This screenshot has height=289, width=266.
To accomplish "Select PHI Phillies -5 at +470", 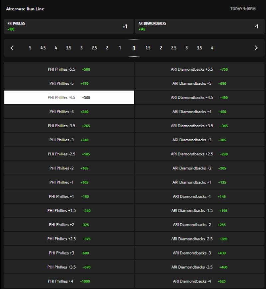I will (x=69, y=83).
